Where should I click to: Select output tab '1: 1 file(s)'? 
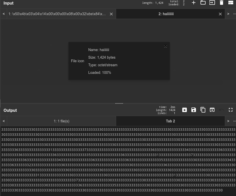pyautogui.click(x=61, y=121)
